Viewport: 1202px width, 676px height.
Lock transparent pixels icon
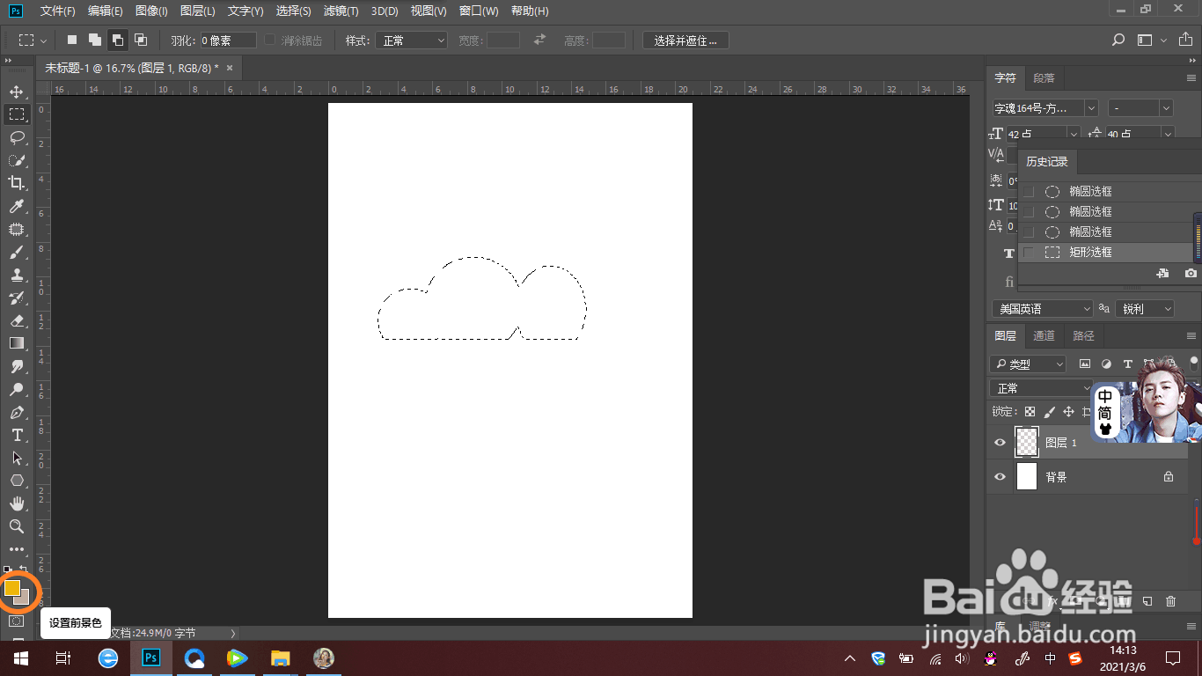click(x=1030, y=411)
